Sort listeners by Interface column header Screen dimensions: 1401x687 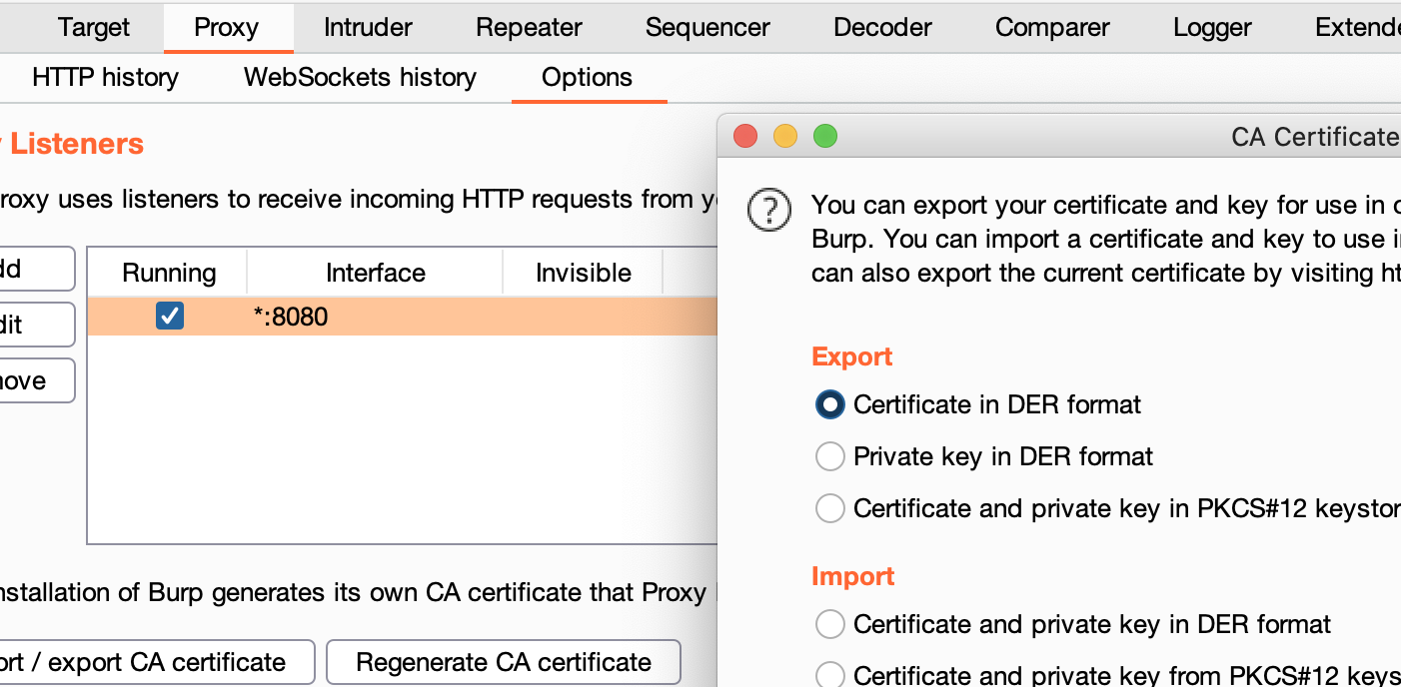[x=375, y=273]
